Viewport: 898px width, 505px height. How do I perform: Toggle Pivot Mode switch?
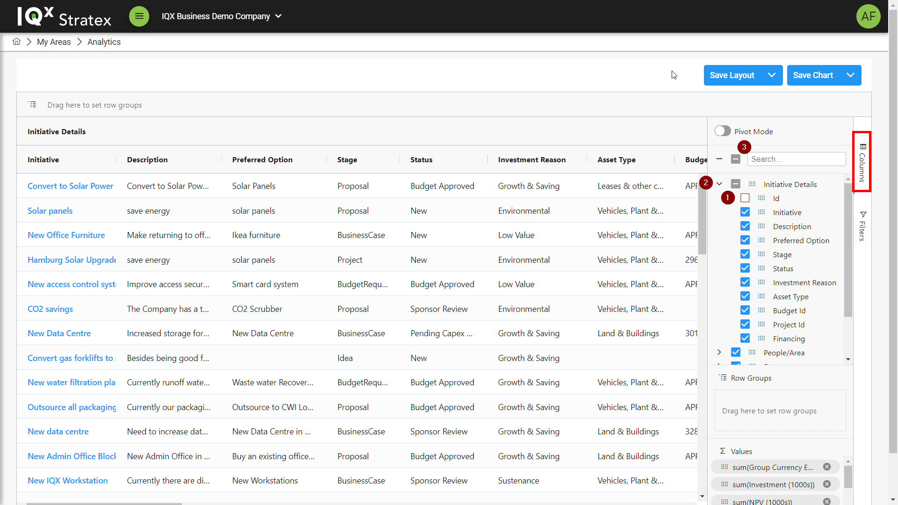(723, 131)
